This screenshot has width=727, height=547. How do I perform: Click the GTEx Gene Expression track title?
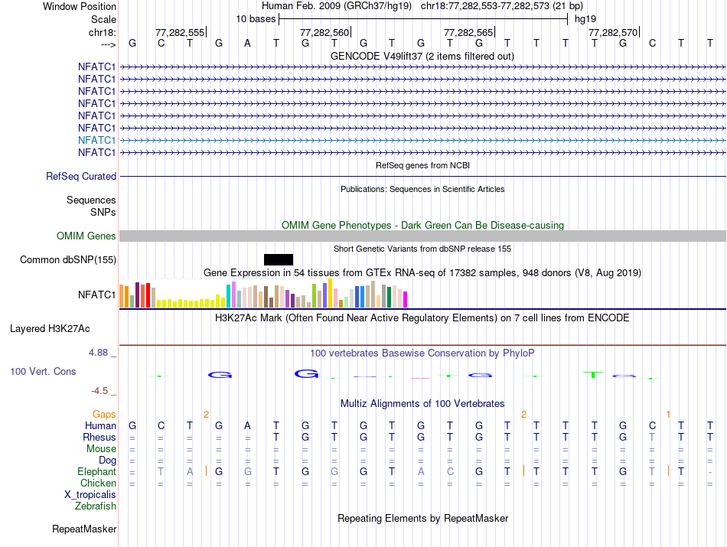[x=422, y=272]
